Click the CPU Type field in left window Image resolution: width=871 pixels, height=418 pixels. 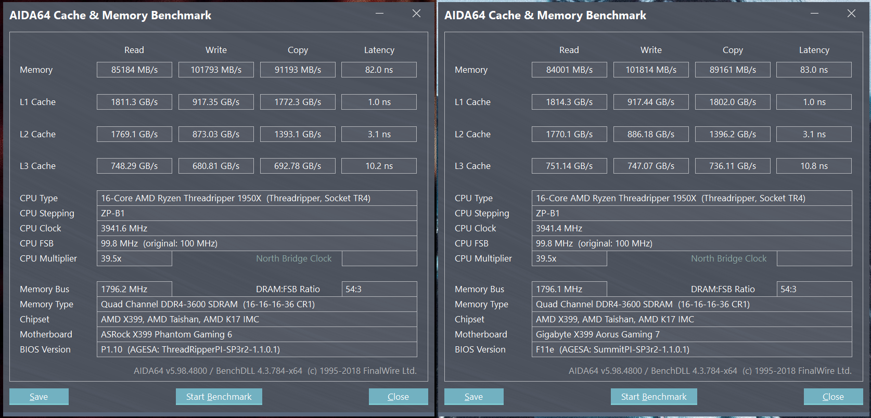[257, 198]
